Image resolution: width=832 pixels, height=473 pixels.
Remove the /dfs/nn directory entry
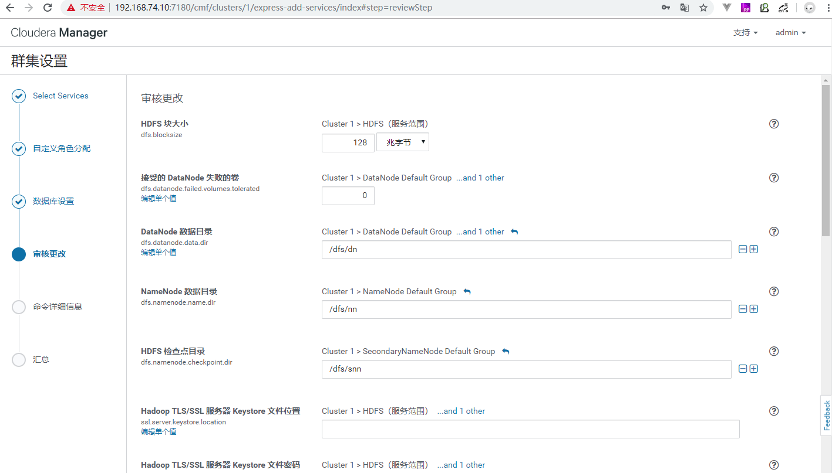pyautogui.click(x=743, y=309)
